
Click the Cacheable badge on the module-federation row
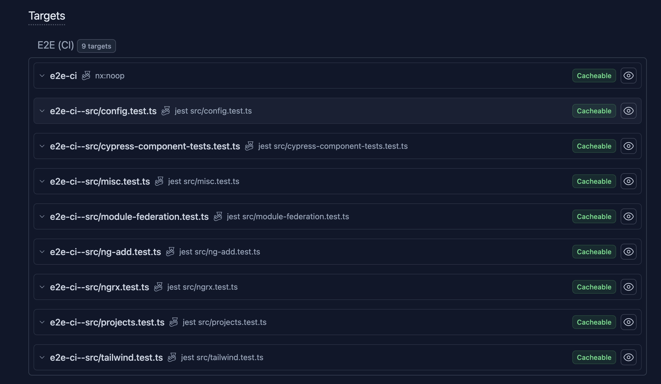tap(594, 216)
